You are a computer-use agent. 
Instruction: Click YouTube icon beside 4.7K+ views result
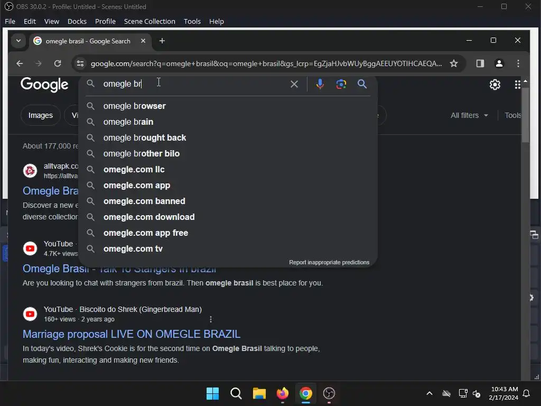30,248
